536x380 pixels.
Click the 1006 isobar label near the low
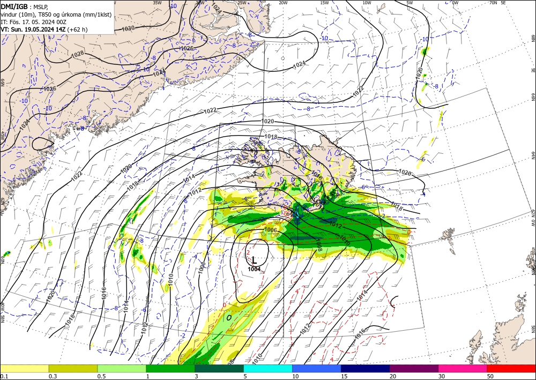(x=271, y=230)
